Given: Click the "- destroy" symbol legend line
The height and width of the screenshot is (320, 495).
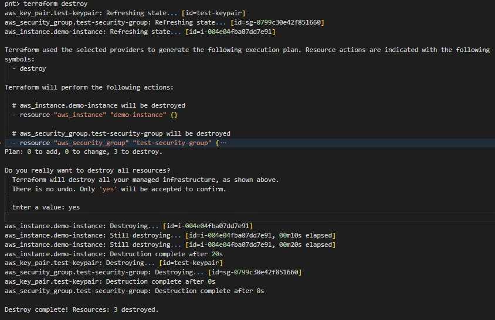Looking at the screenshot, I should [33, 68].
